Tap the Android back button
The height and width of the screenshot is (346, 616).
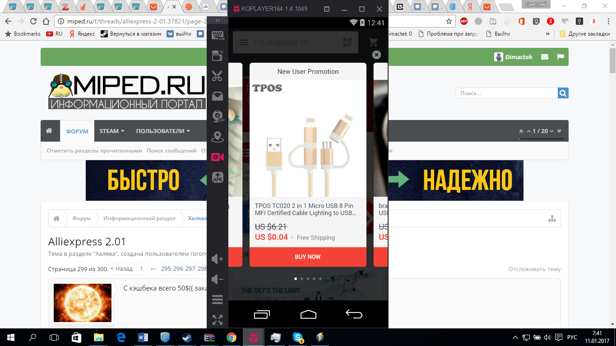(354, 314)
